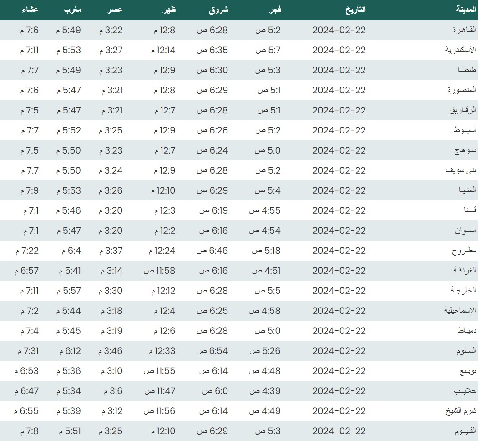Select the القاهرة city name cell
This screenshot has width=480, height=441.
464,30
